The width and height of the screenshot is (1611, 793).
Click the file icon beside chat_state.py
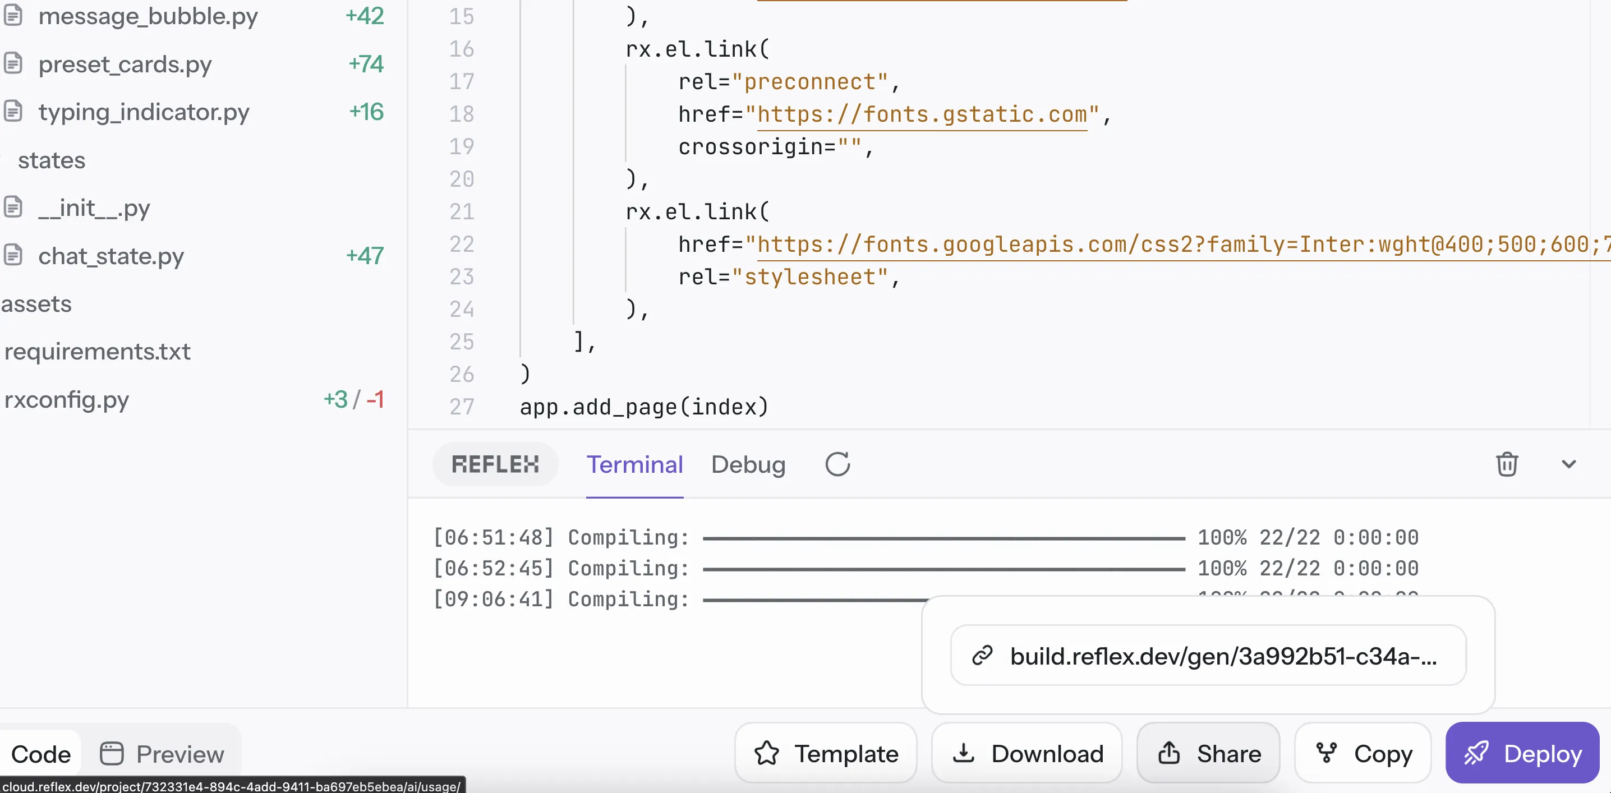point(13,255)
